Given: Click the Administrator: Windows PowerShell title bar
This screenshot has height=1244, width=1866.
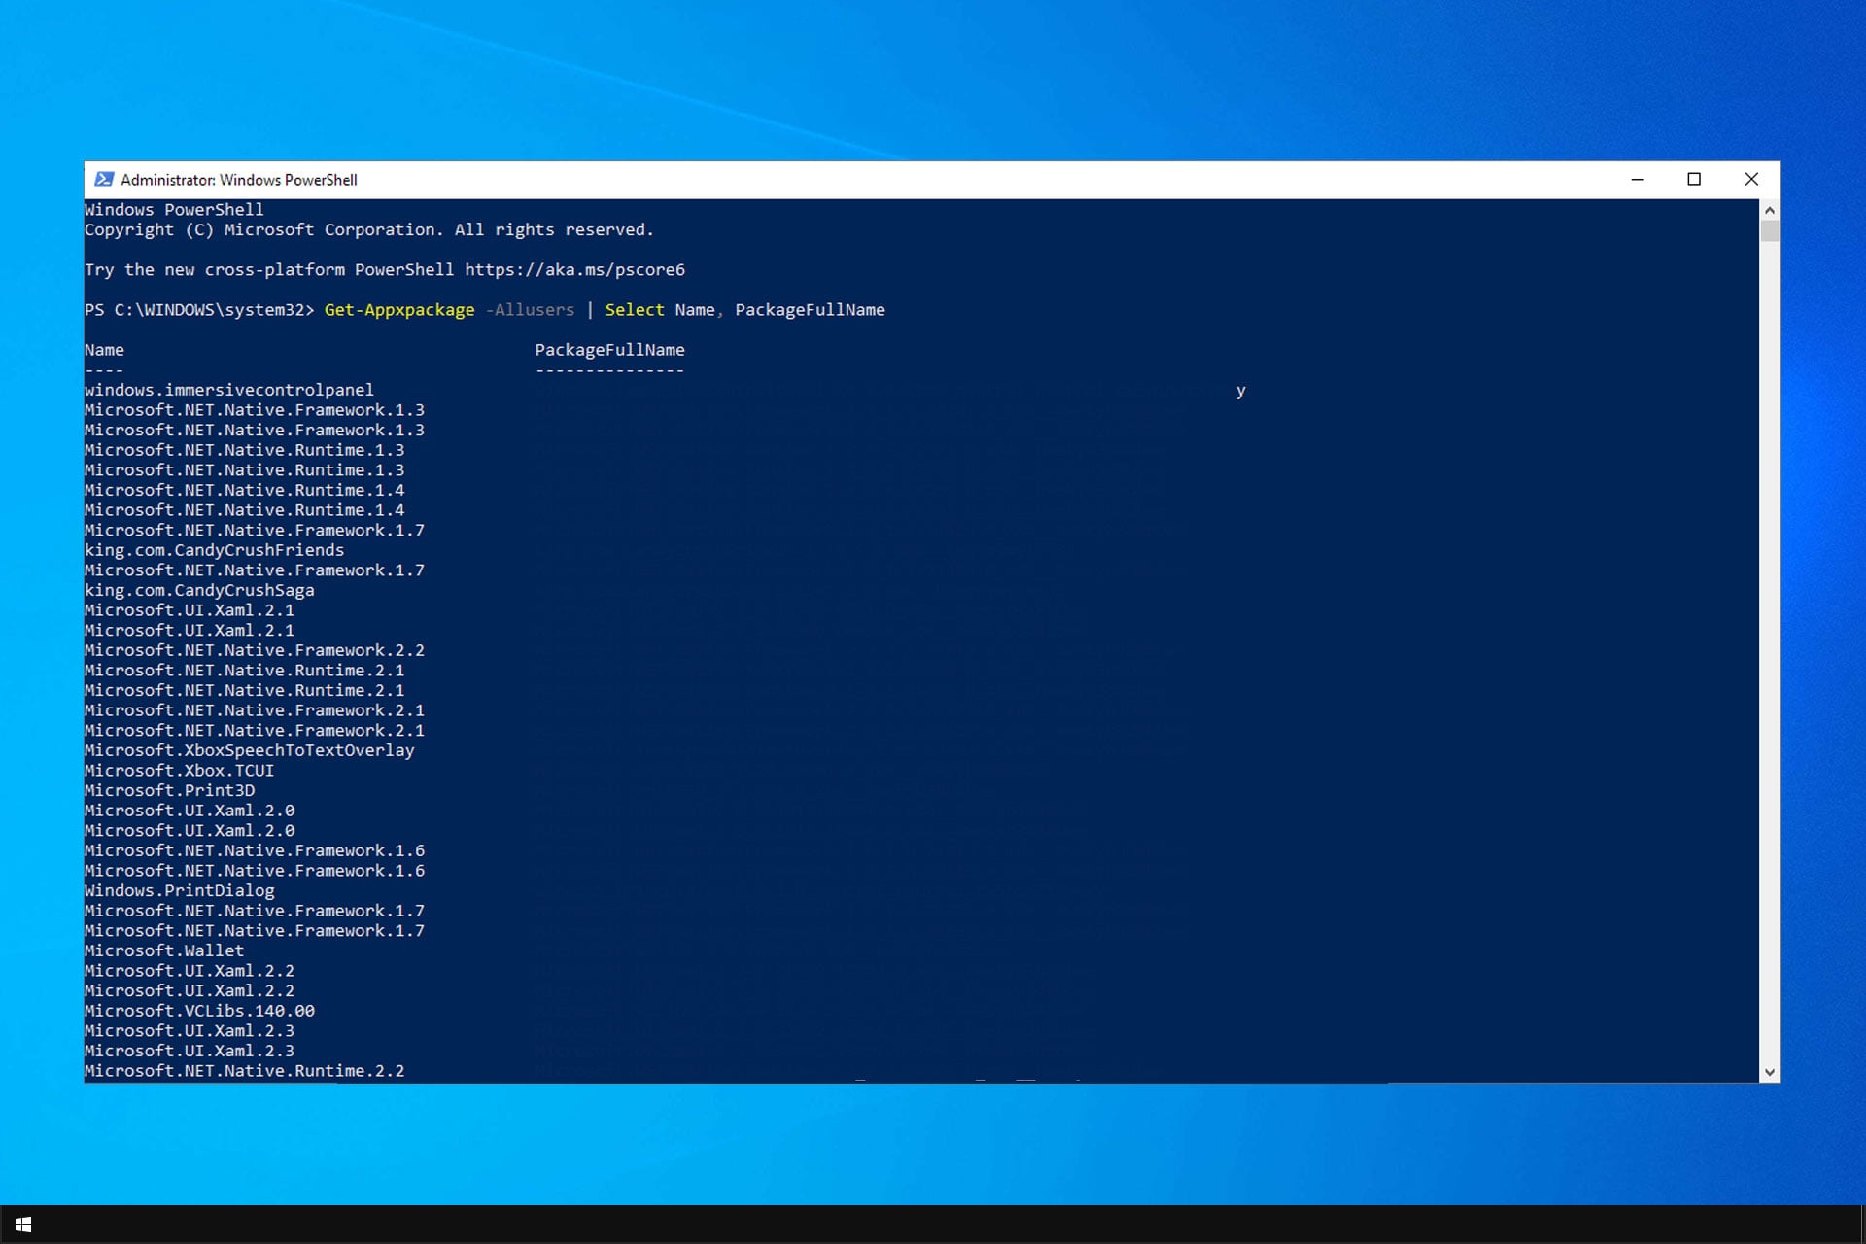Looking at the screenshot, I should [875, 180].
